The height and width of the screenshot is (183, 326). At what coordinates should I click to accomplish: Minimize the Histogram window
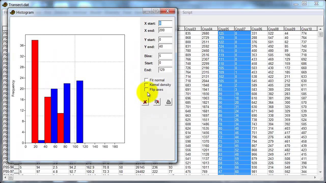click(147, 11)
